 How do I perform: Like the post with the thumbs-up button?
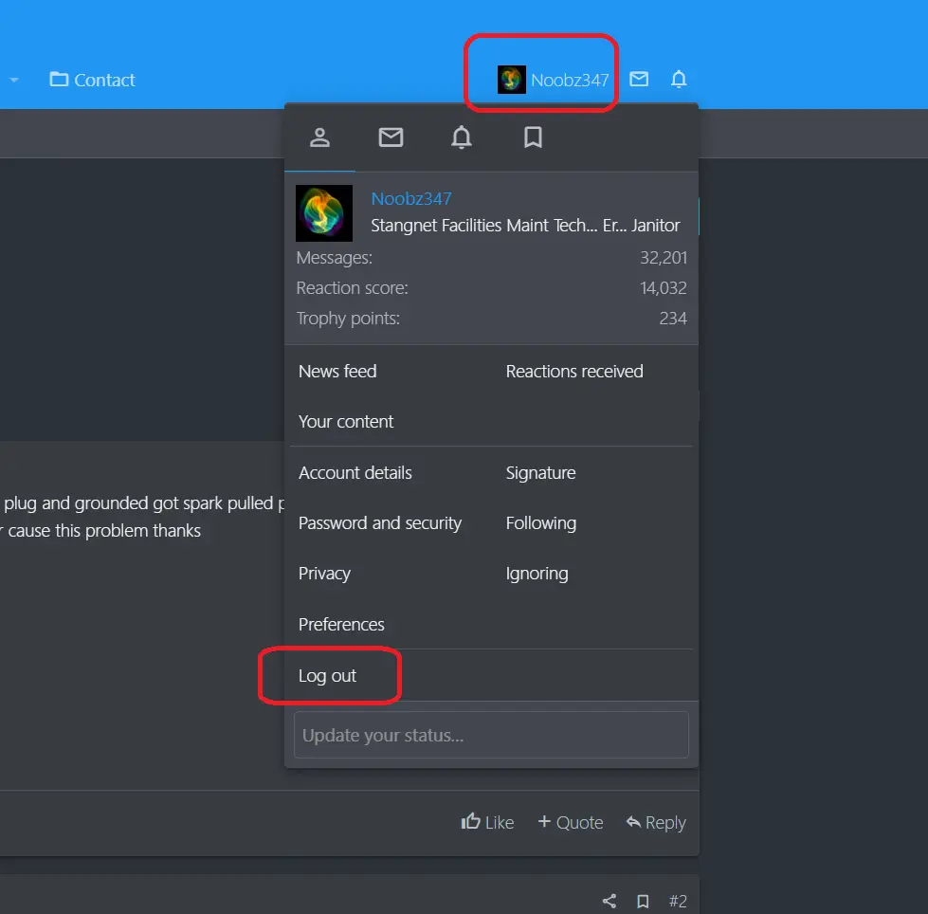click(487, 822)
